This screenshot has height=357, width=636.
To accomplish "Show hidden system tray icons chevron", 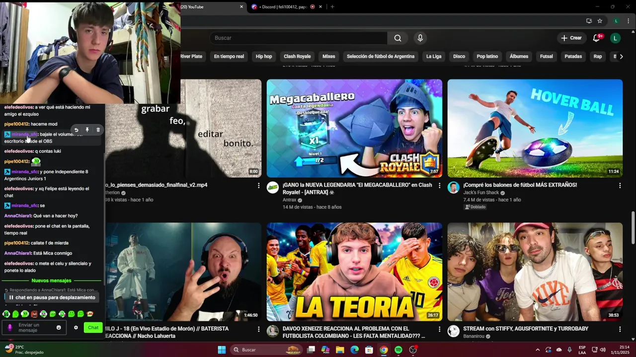I will [537, 350].
